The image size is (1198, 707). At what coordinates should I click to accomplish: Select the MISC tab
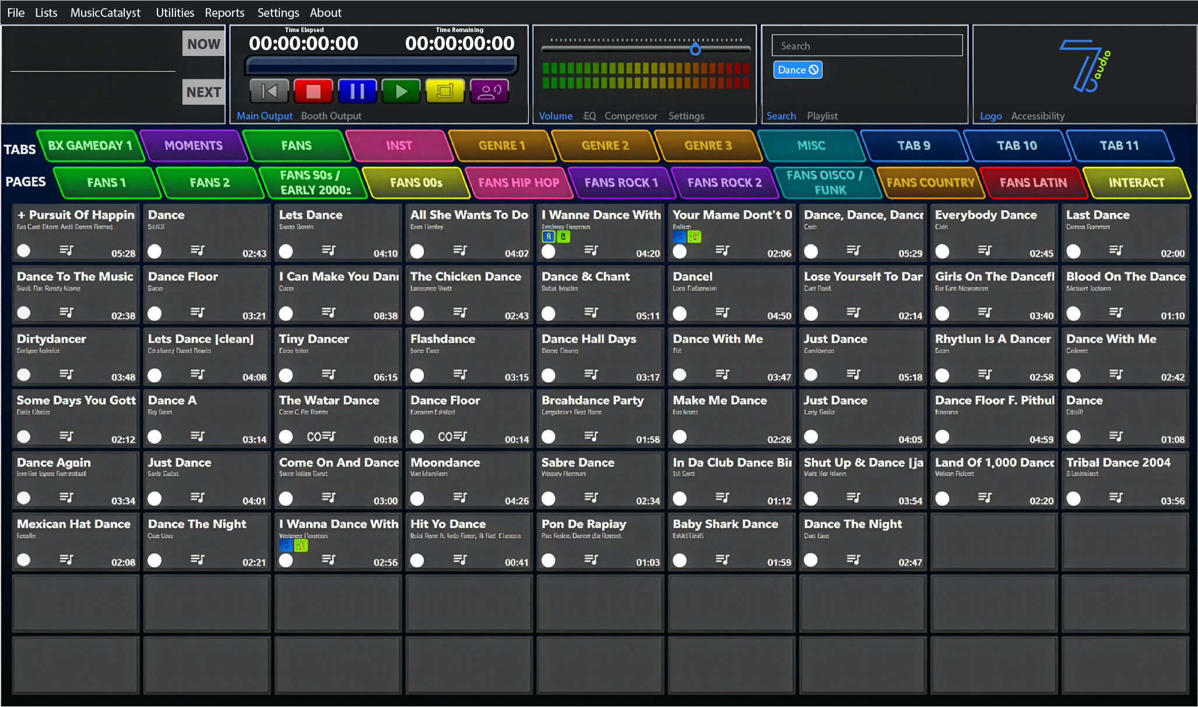click(x=811, y=146)
